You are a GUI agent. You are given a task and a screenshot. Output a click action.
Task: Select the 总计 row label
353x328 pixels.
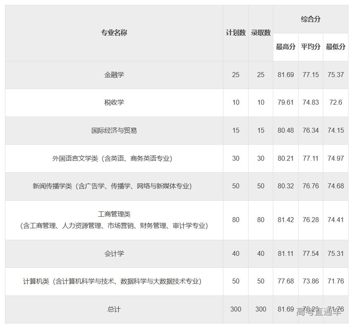(x=114, y=309)
